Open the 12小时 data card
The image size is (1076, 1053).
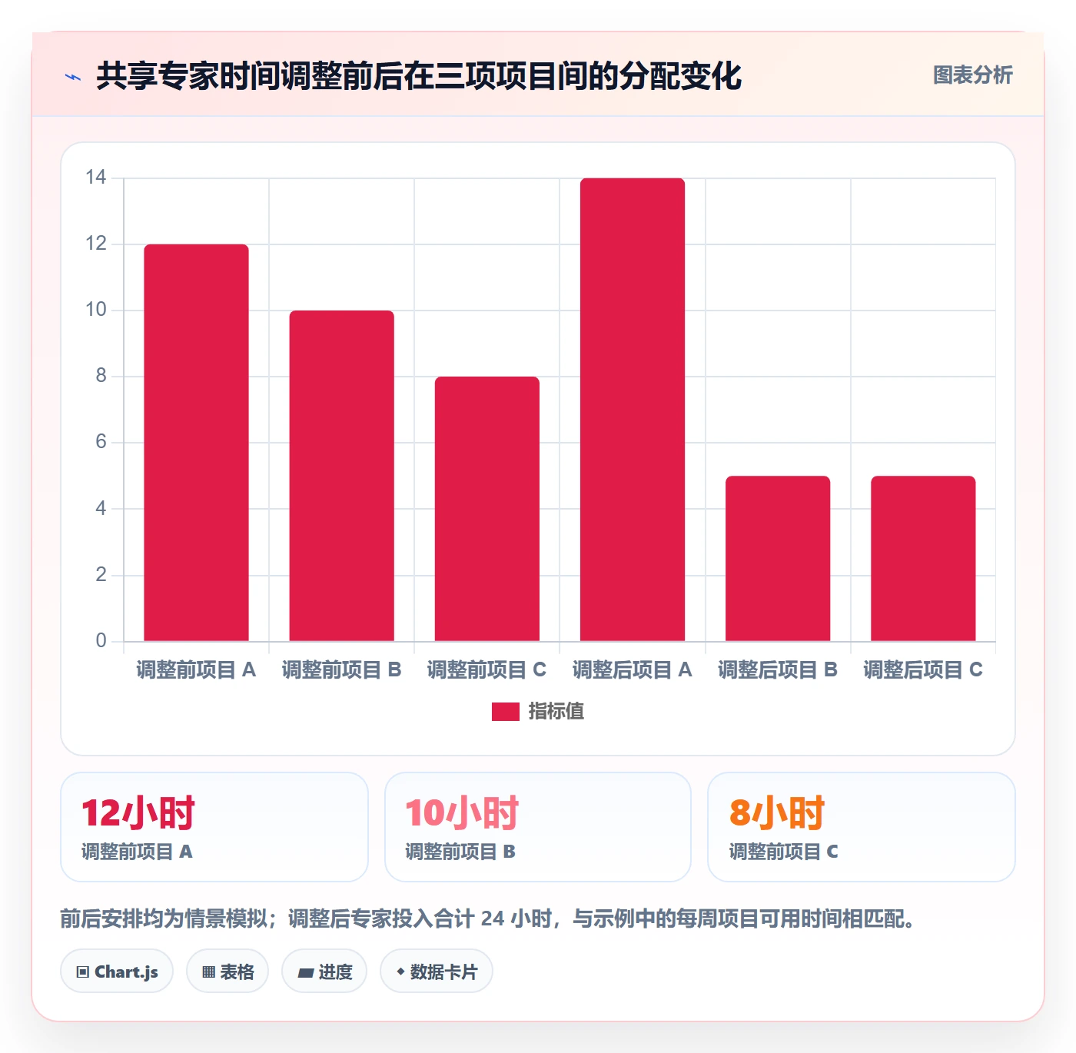point(214,827)
